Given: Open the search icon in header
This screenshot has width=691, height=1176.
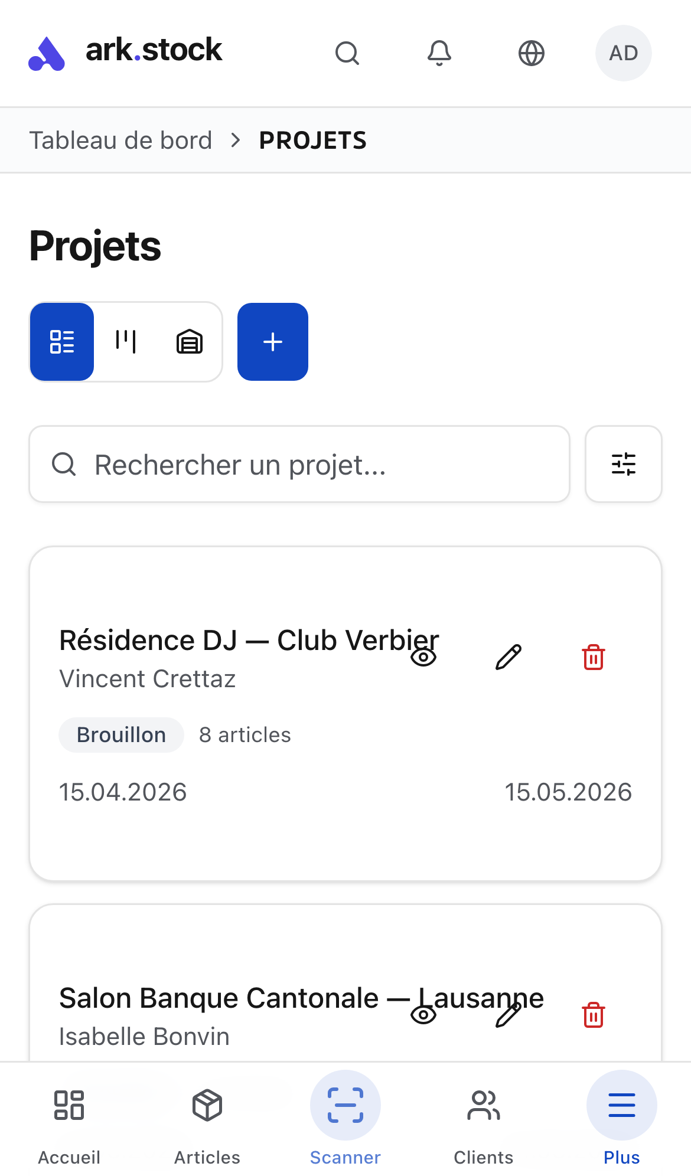Looking at the screenshot, I should click(347, 53).
